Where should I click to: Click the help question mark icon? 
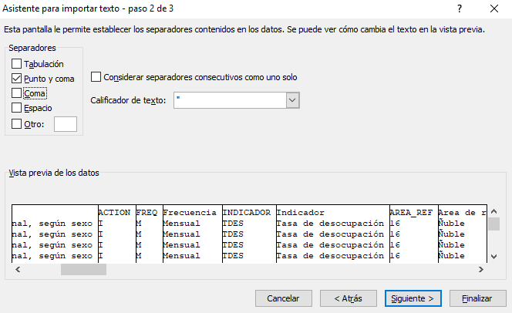tap(460, 8)
